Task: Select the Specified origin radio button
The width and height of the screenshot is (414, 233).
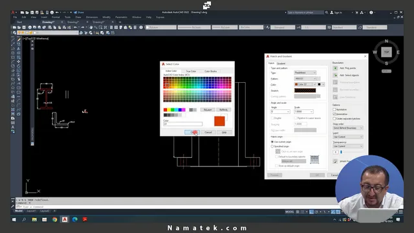Action: 272,146
